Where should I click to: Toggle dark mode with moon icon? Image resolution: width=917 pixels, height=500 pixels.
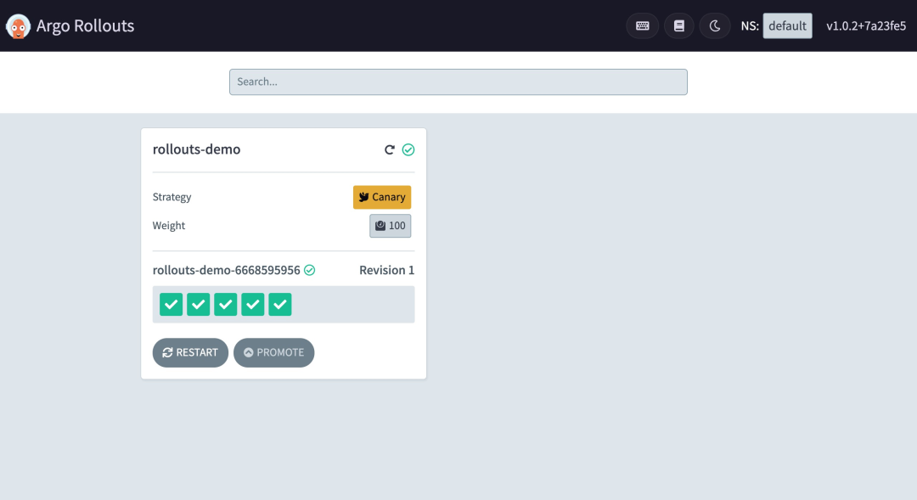tap(715, 25)
